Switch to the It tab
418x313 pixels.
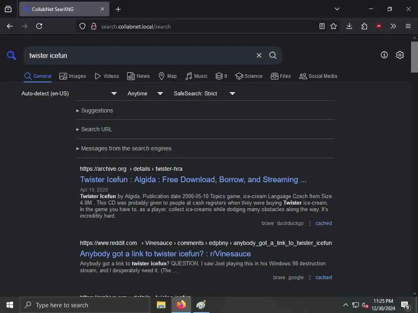221,76
